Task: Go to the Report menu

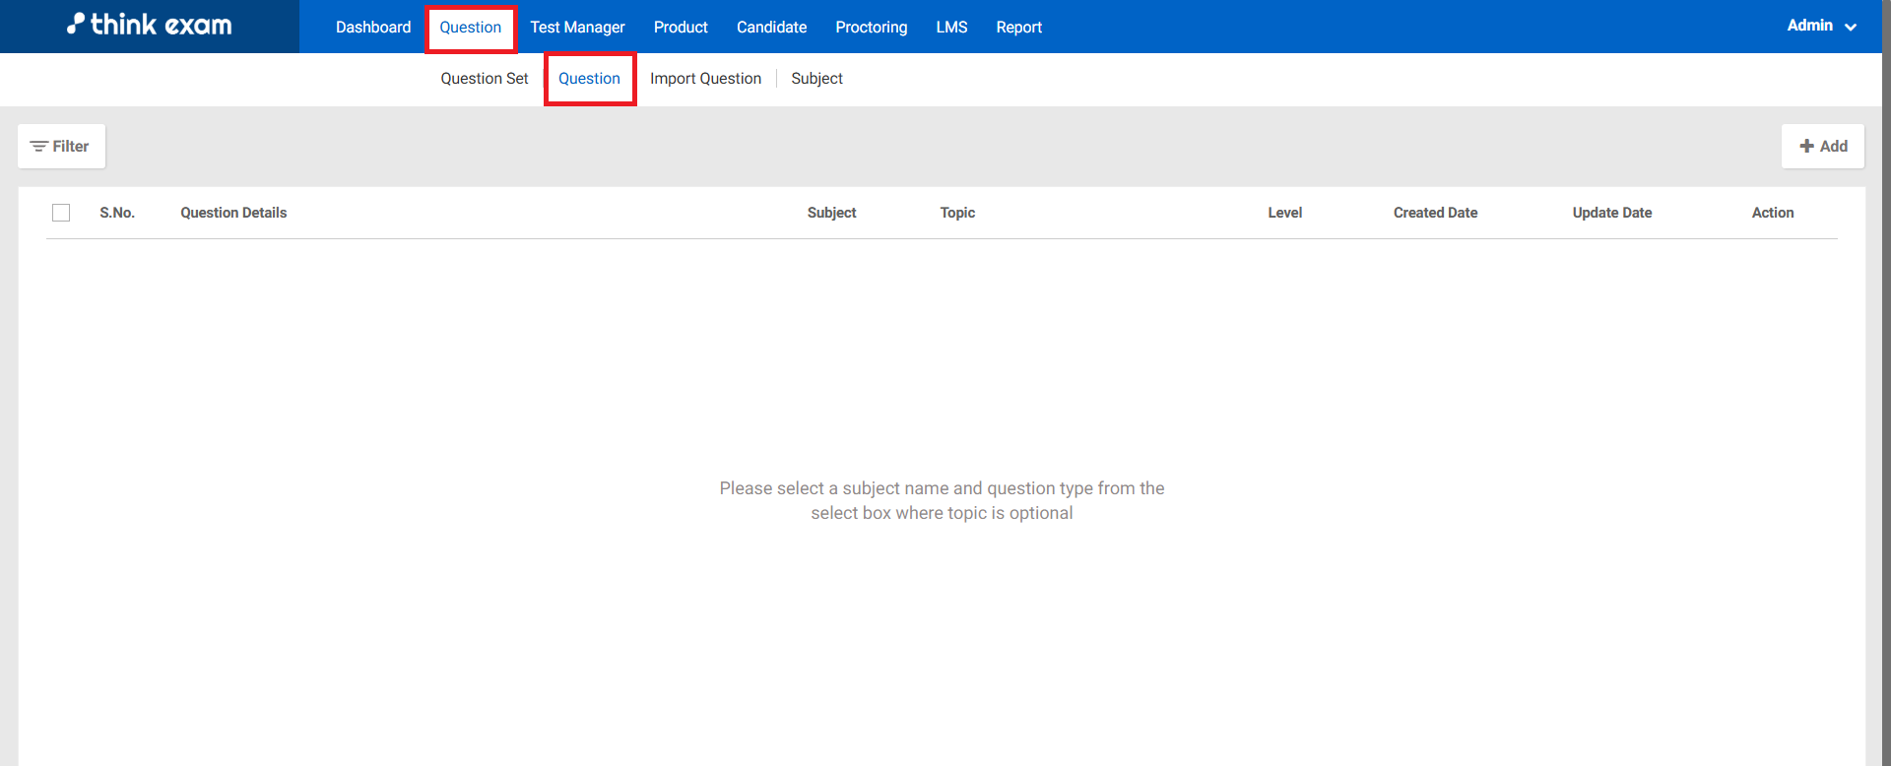Action: tap(1018, 28)
